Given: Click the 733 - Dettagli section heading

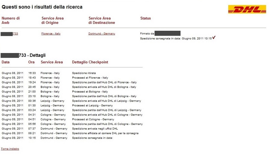Looking at the screenshot, I should (x=32, y=55).
